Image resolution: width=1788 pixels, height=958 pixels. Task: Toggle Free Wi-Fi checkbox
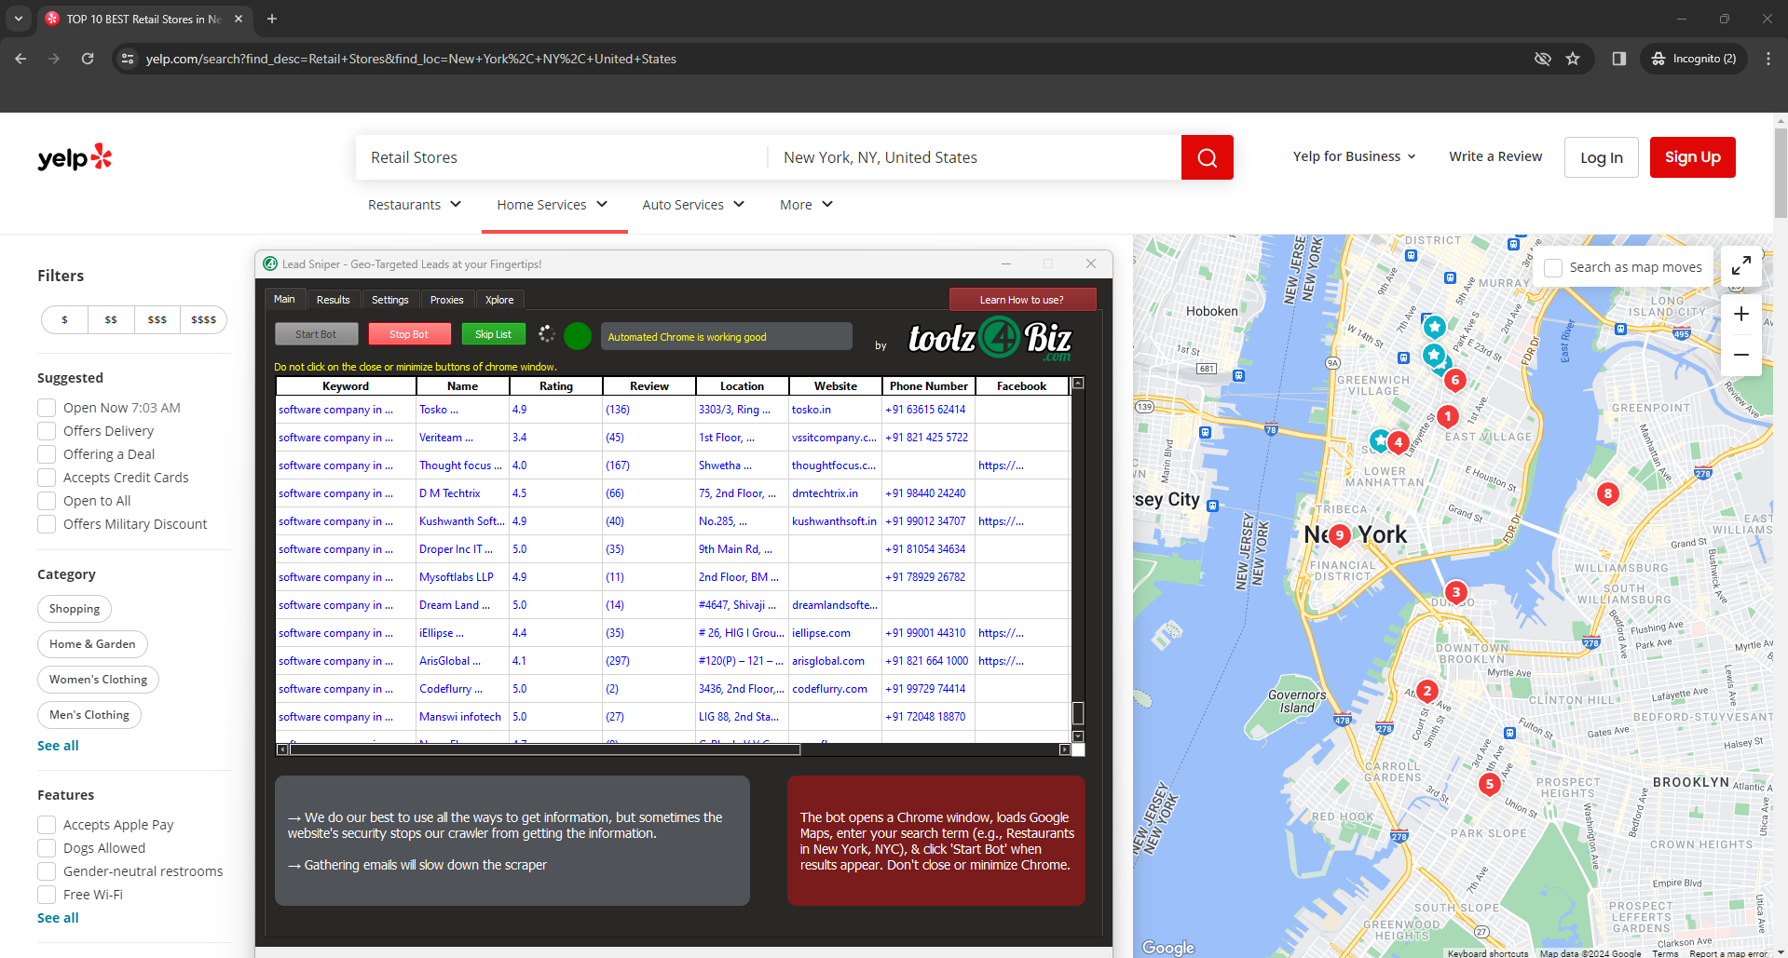[47, 895]
